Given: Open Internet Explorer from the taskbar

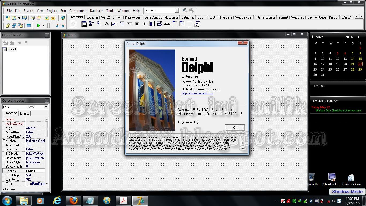Looking at the screenshot, I should pyautogui.click(x=57, y=200).
